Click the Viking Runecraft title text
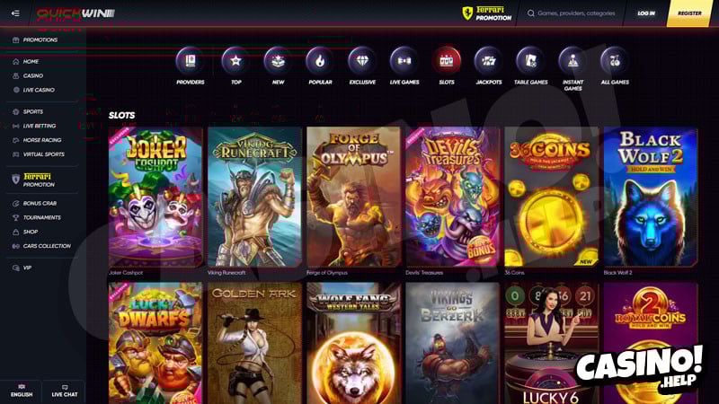 pyautogui.click(x=226, y=273)
